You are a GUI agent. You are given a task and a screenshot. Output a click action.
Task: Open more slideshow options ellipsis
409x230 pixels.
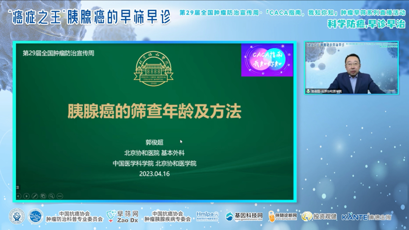coord(60,196)
